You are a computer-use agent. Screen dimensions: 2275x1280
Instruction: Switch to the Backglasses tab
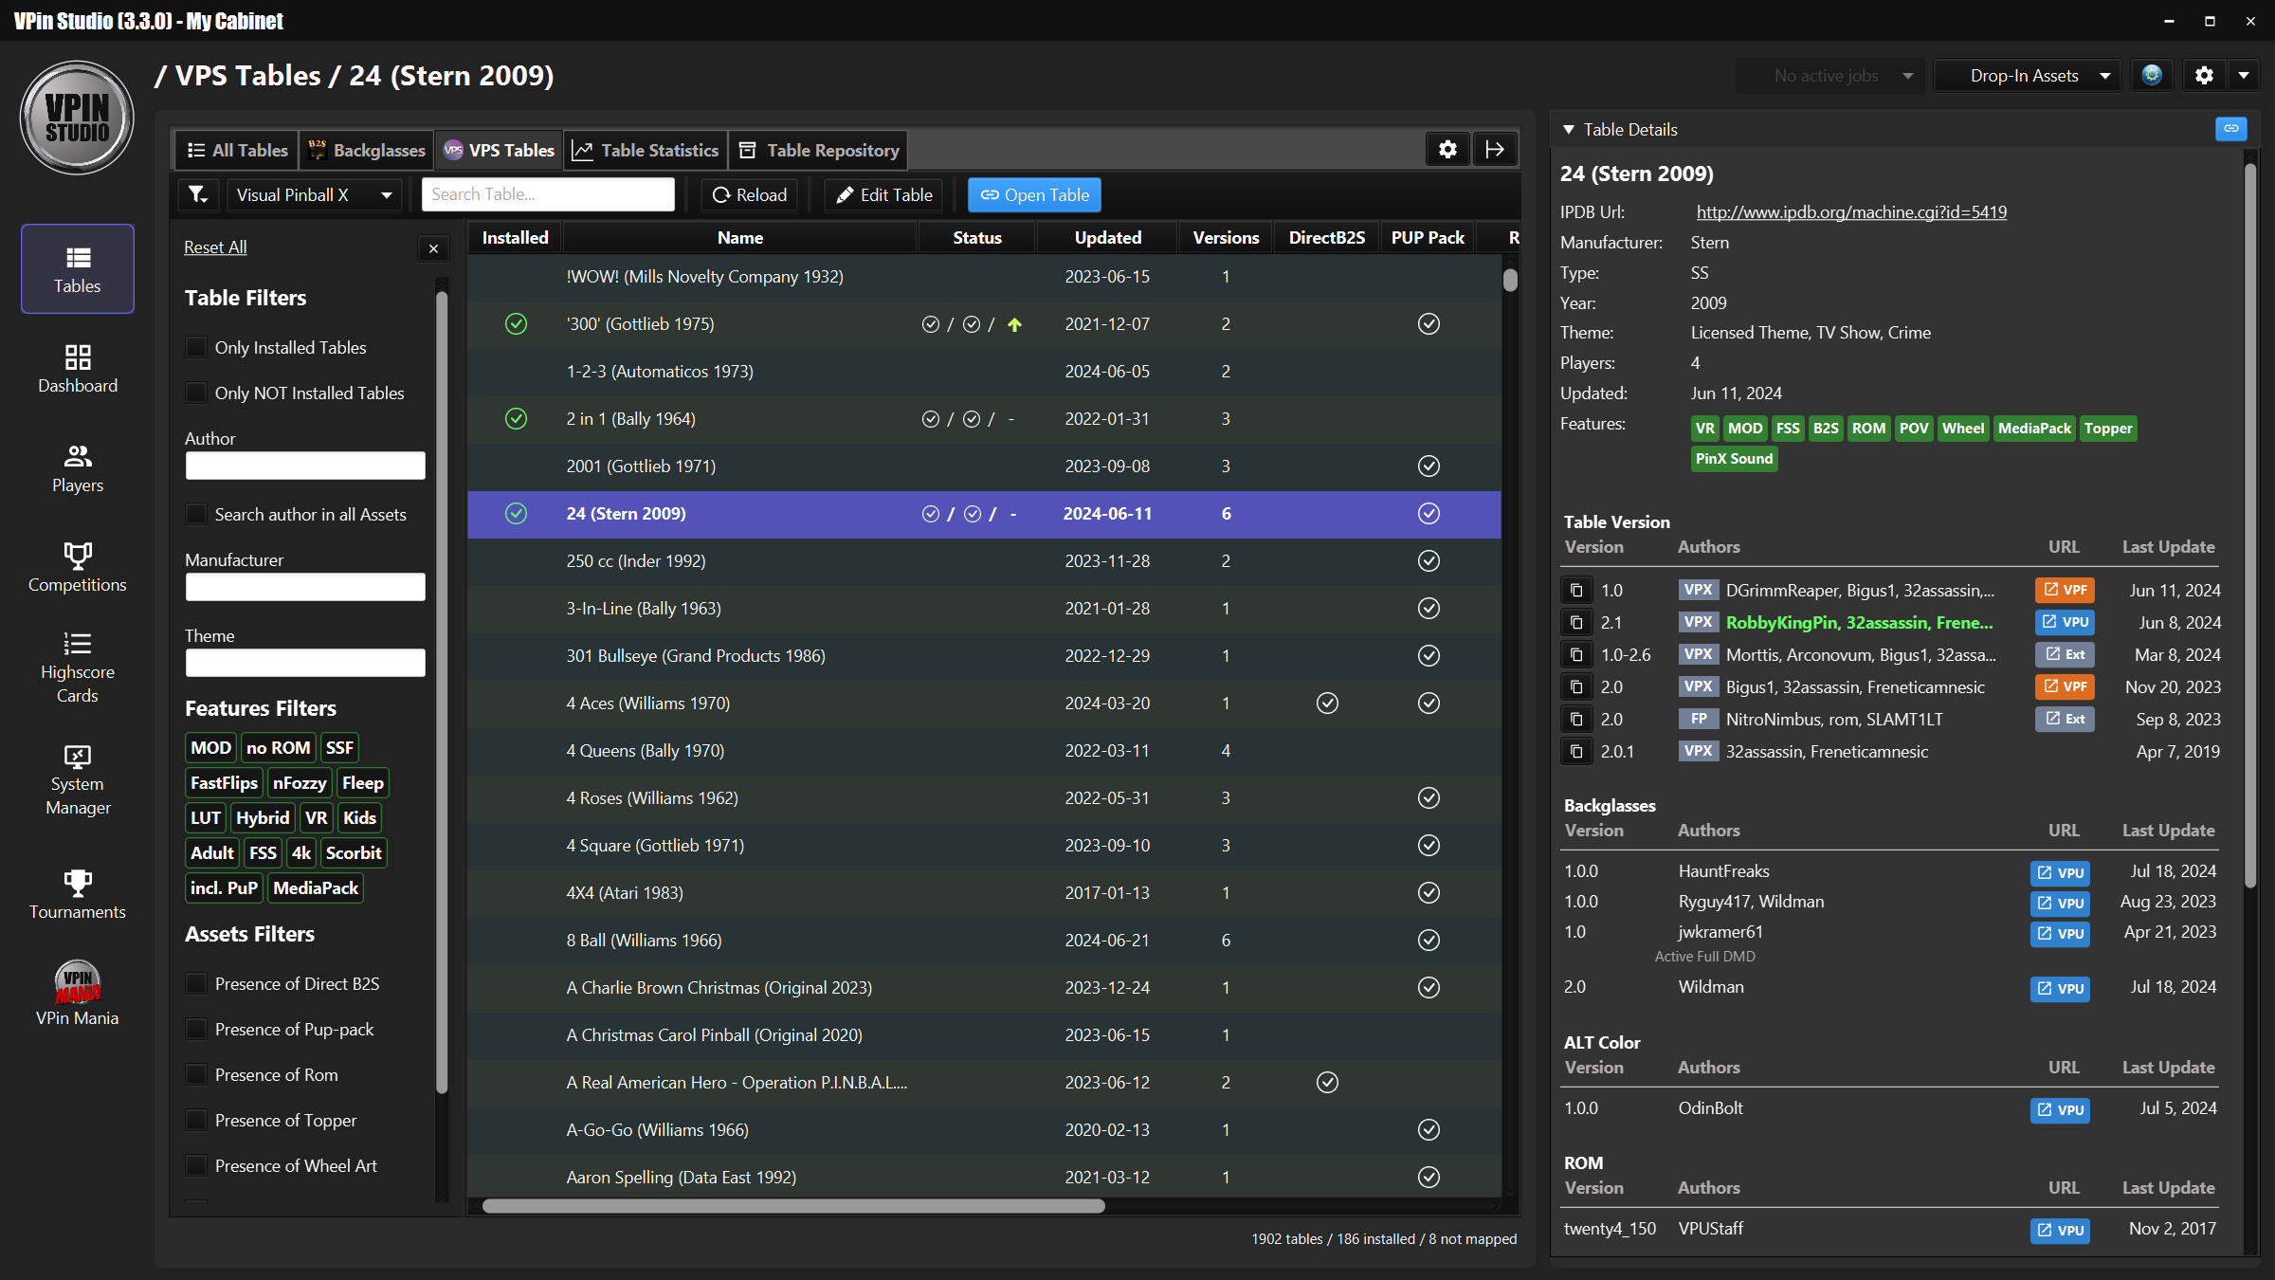click(367, 150)
